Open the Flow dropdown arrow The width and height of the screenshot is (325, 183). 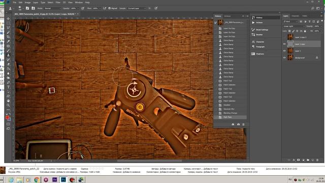100,8
